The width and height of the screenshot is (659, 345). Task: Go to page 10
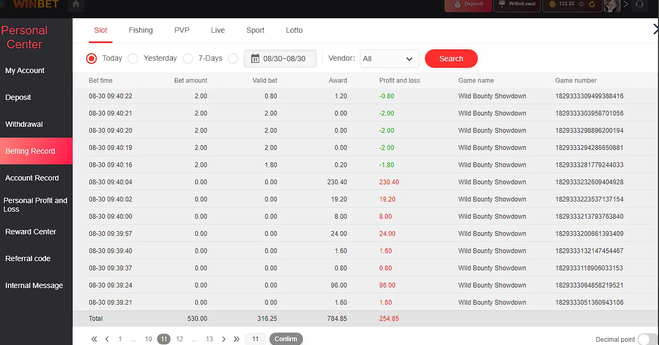pyautogui.click(x=148, y=339)
